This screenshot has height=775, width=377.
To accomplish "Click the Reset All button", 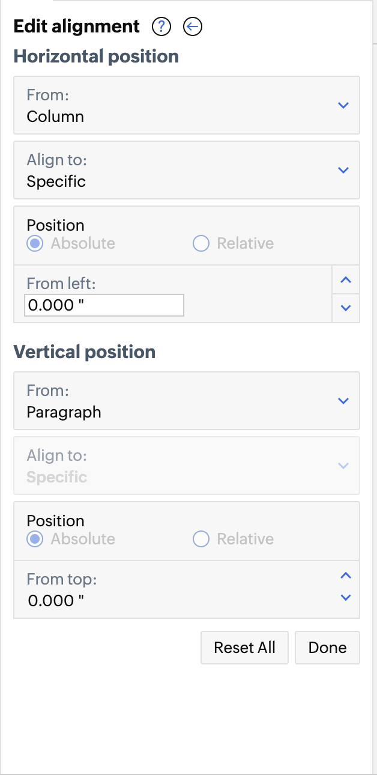I will click(x=244, y=648).
